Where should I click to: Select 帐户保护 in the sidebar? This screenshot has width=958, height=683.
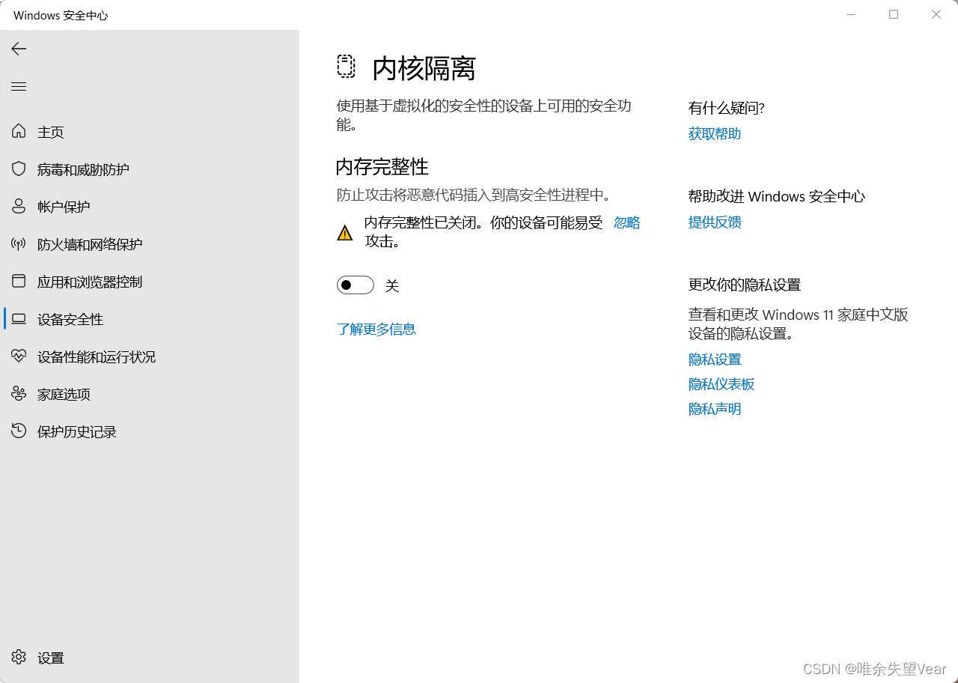click(x=150, y=207)
